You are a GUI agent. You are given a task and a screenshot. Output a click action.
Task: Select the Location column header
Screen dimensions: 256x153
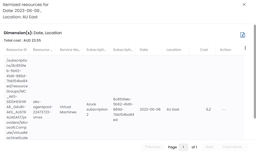[x=174, y=50]
